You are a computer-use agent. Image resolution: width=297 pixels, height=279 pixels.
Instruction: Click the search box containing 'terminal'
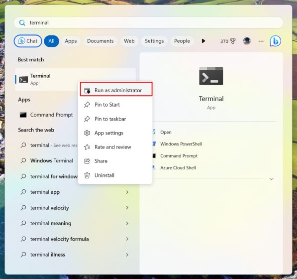tap(148, 23)
